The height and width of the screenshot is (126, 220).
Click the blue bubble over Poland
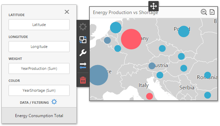[x=184, y=32]
